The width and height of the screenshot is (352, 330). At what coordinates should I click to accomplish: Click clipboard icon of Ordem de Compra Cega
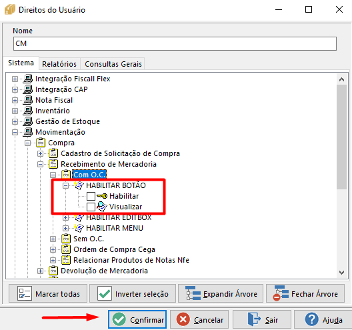[66, 249]
